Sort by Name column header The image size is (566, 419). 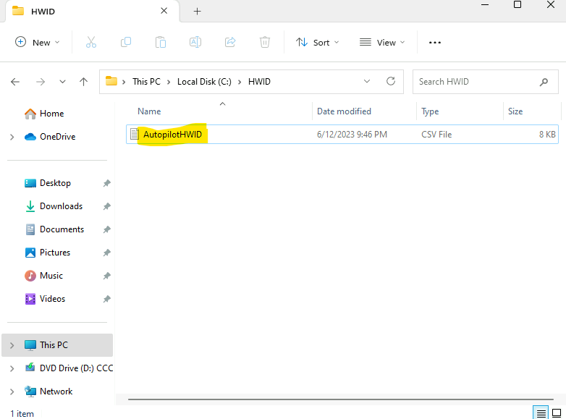pos(149,111)
